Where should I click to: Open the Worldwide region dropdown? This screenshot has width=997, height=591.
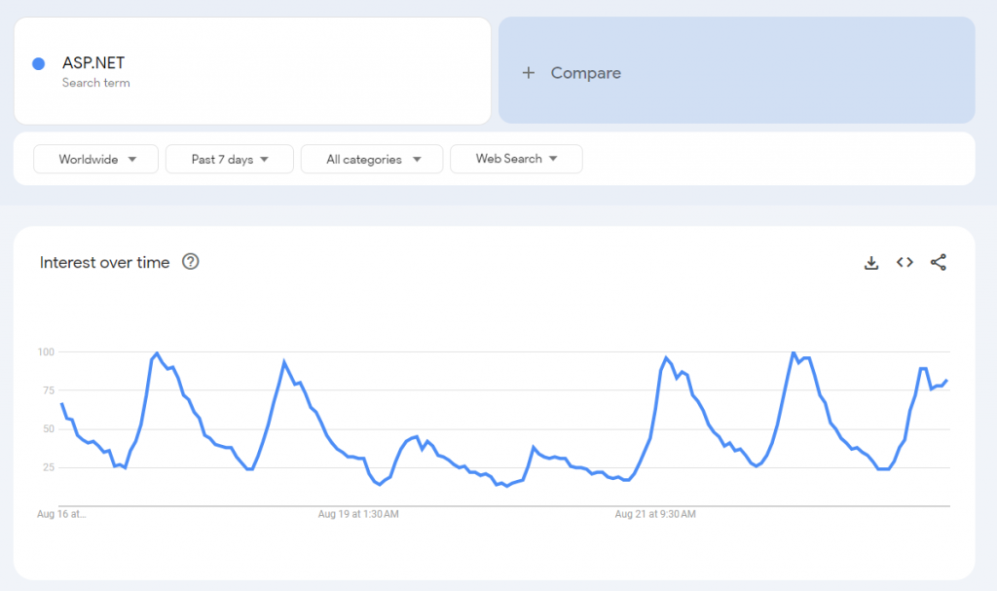95,159
